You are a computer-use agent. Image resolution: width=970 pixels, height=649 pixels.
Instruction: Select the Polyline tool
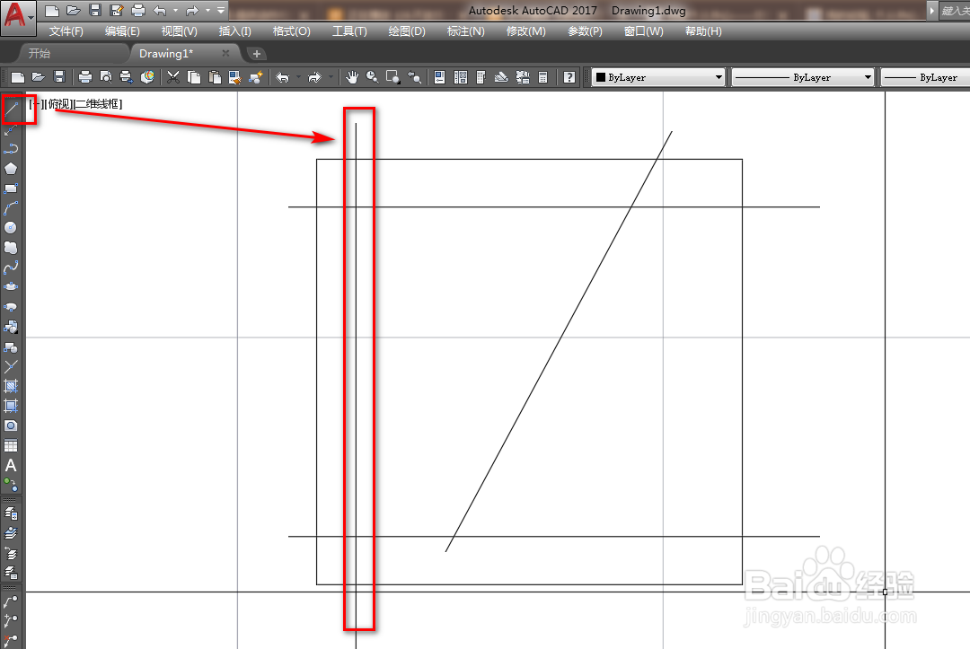click(x=11, y=149)
